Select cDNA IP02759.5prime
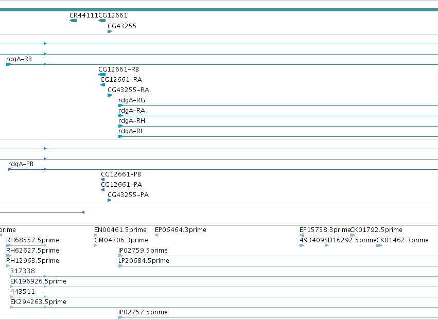438x320 pixels. pyautogui.click(x=143, y=251)
